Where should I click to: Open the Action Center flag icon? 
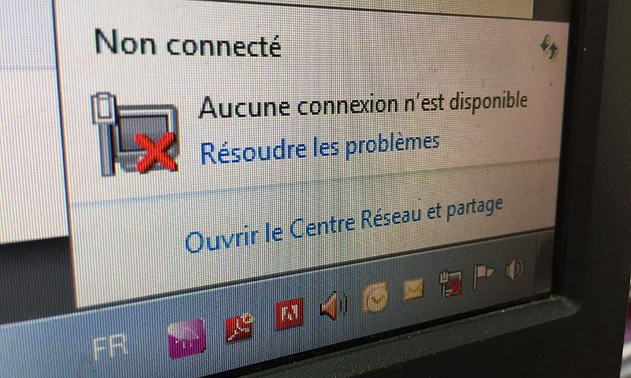[483, 275]
